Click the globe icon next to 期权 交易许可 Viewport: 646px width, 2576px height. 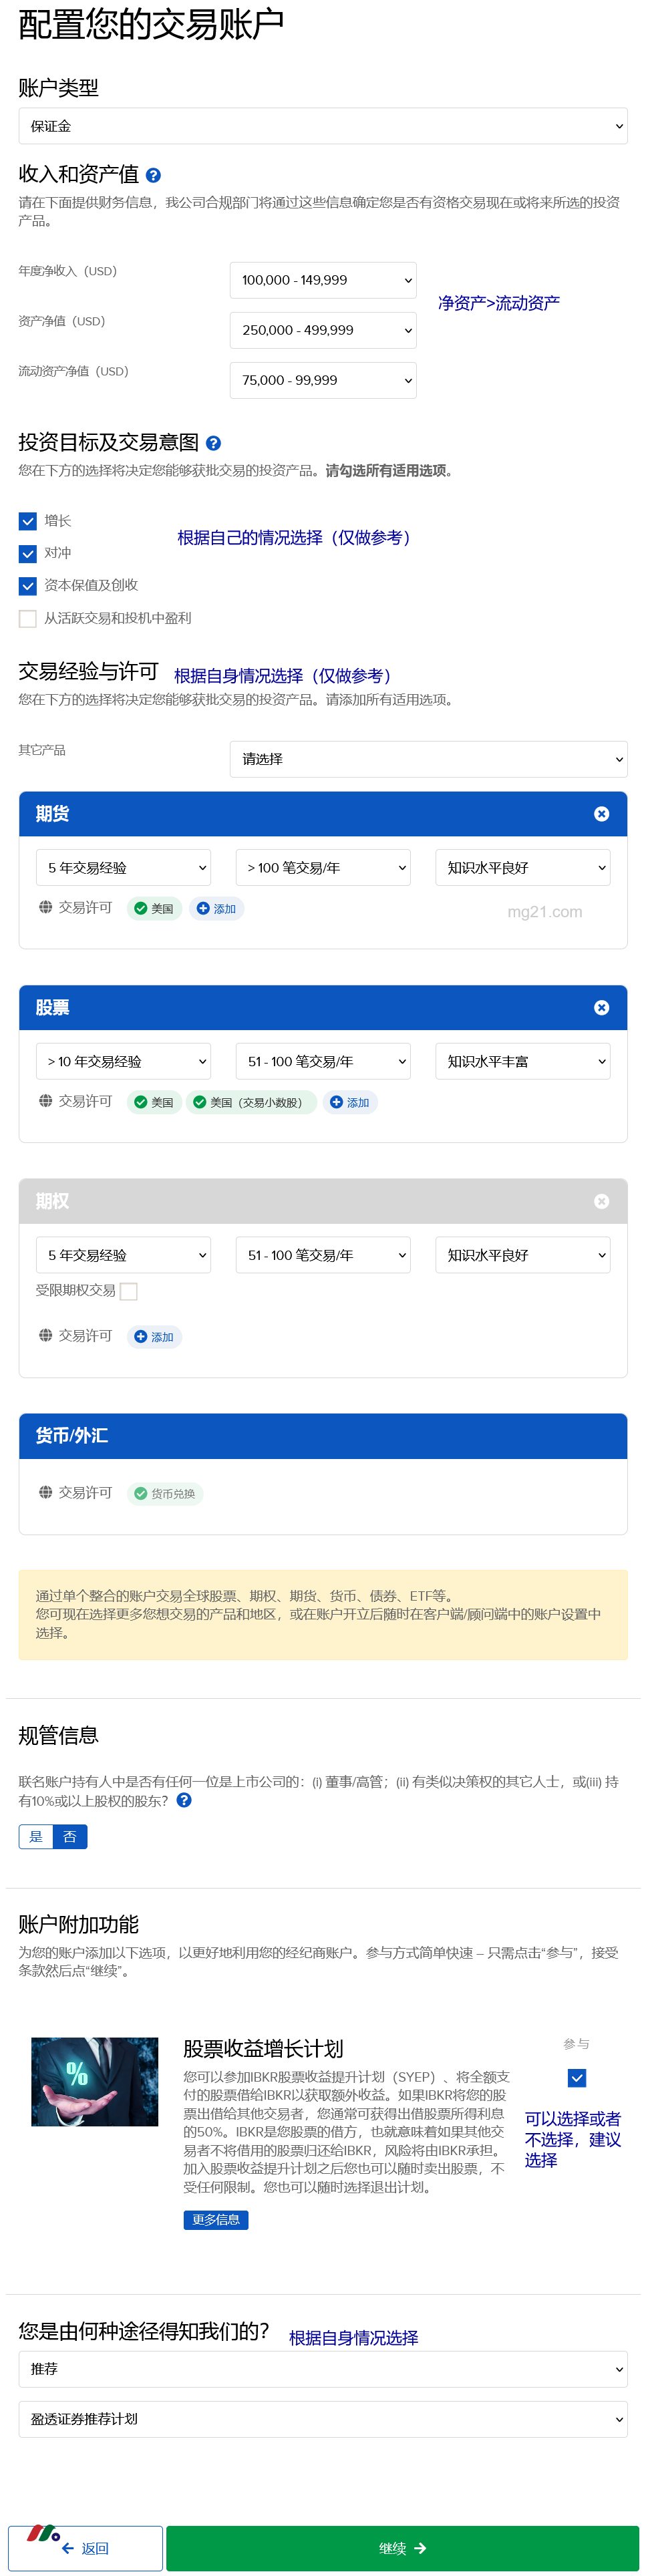point(45,1335)
